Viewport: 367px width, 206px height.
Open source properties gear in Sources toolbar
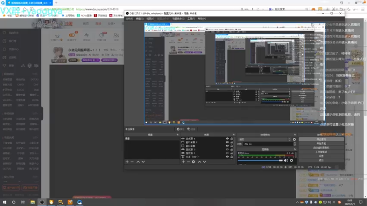tap(194, 162)
